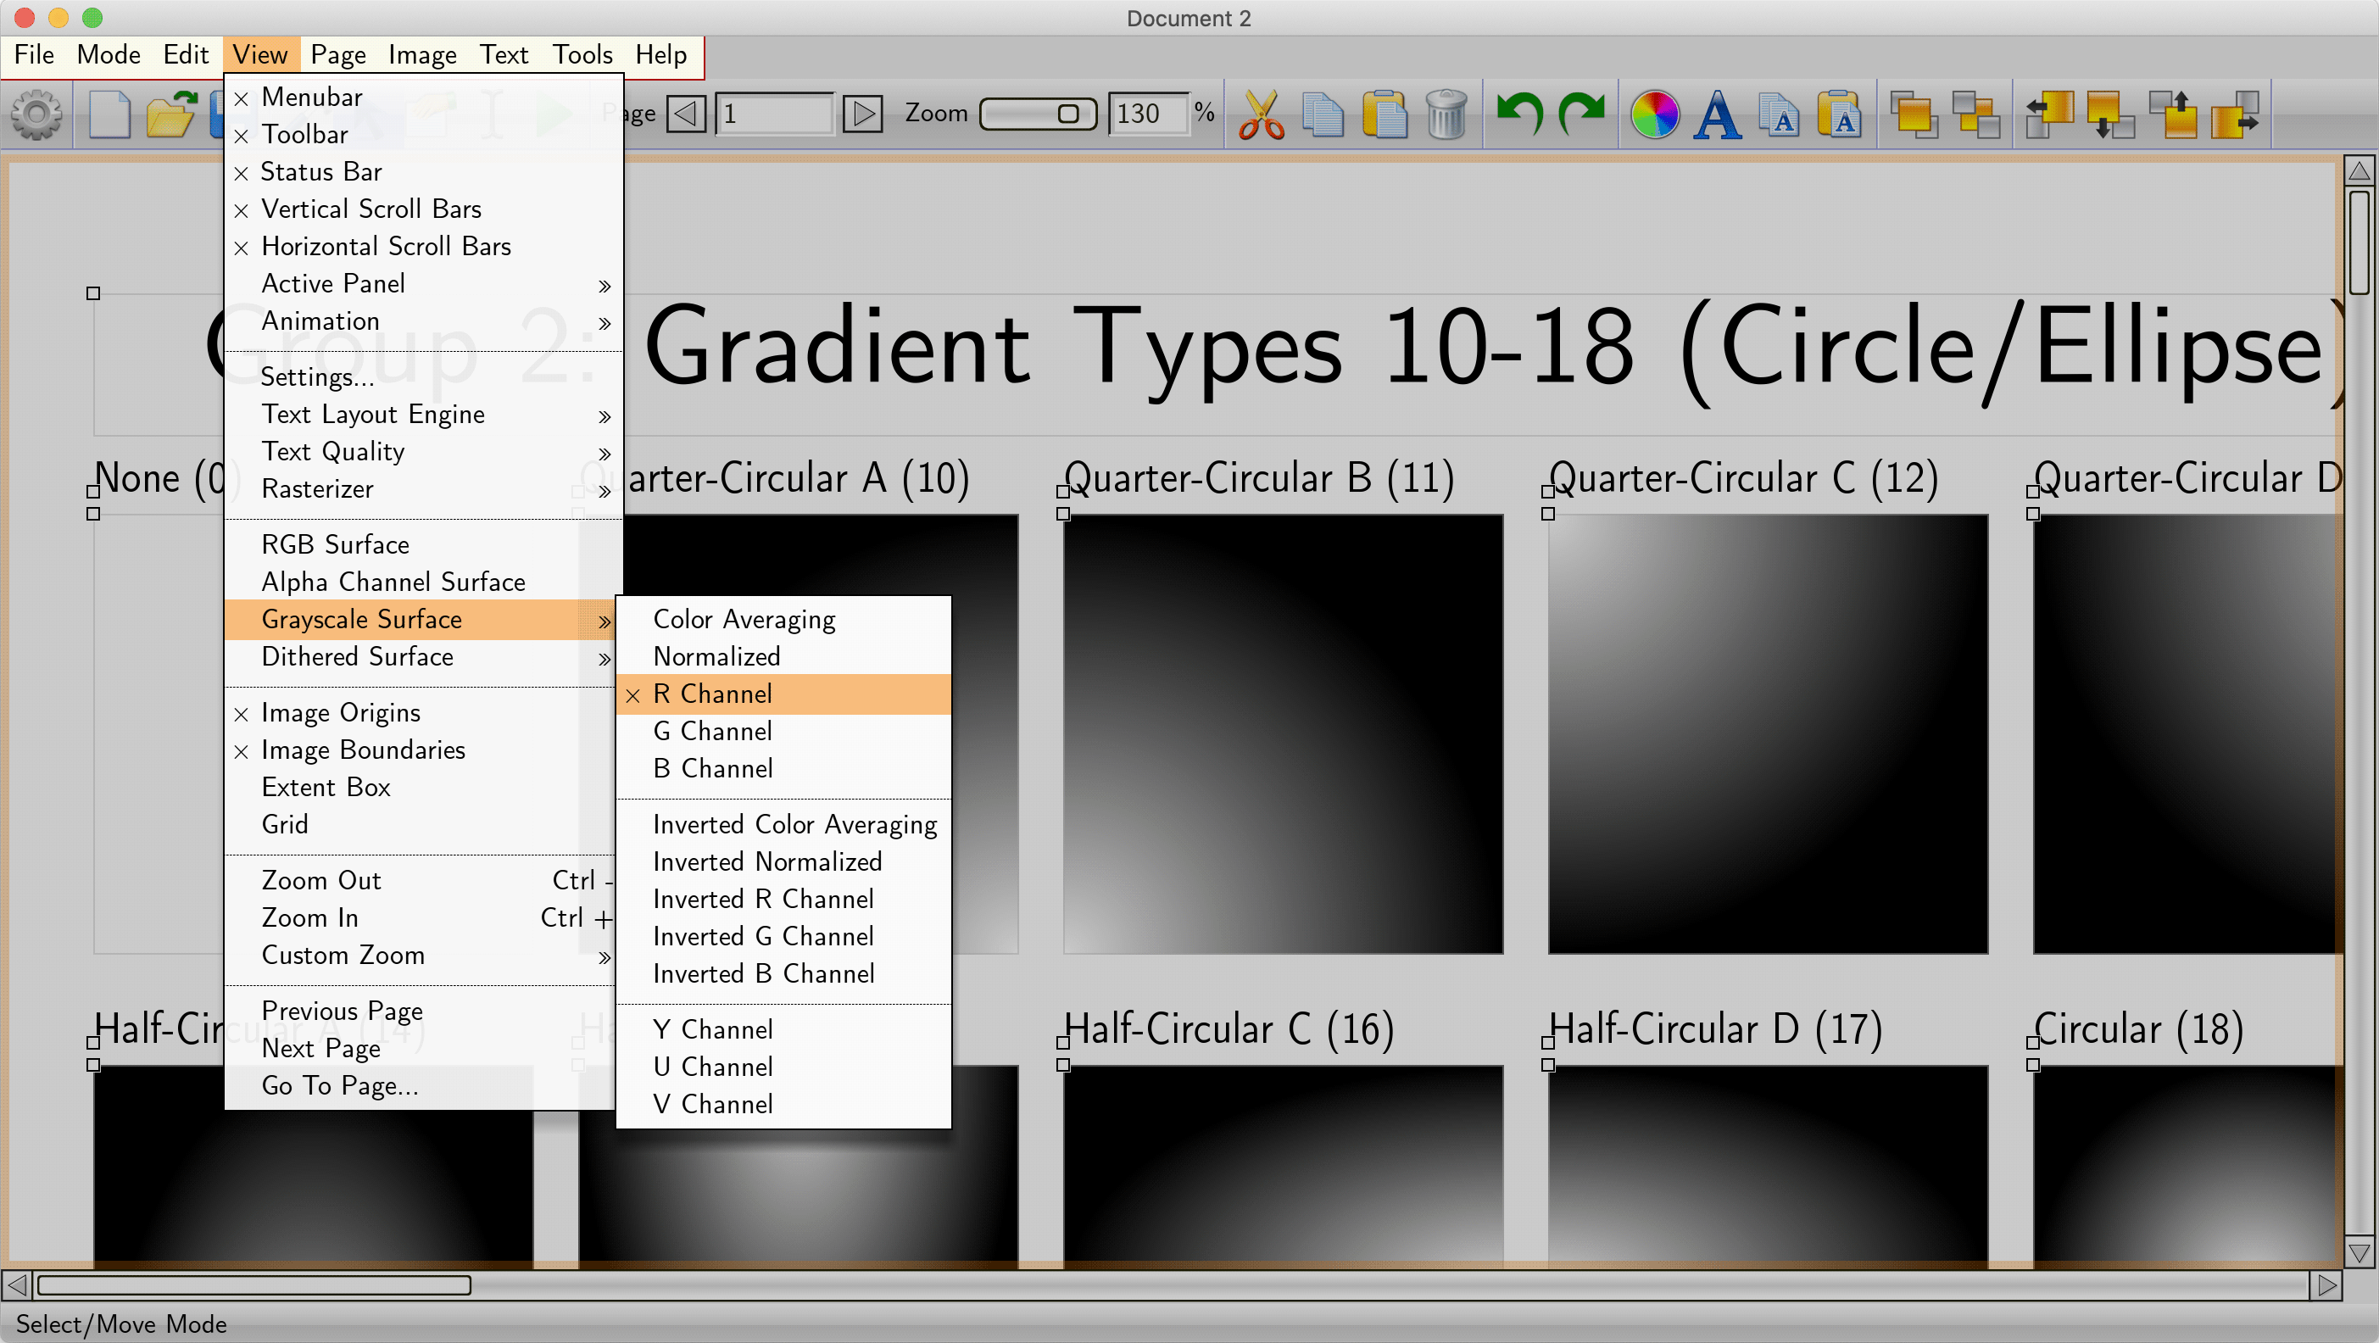2379x1343 pixels.
Task: Open the Page menu
Action: 338,54
